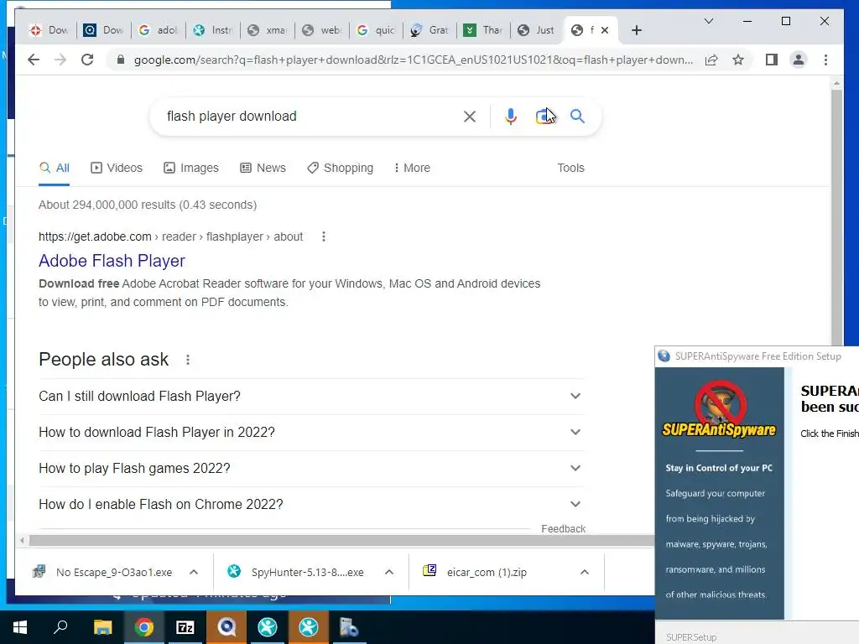
Task: Click the forward navigation arrow
Action: click(x=60, y=60)
